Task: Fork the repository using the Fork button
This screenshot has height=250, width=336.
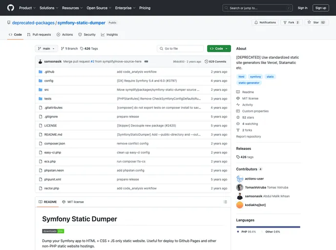Action: click(291, 22)
